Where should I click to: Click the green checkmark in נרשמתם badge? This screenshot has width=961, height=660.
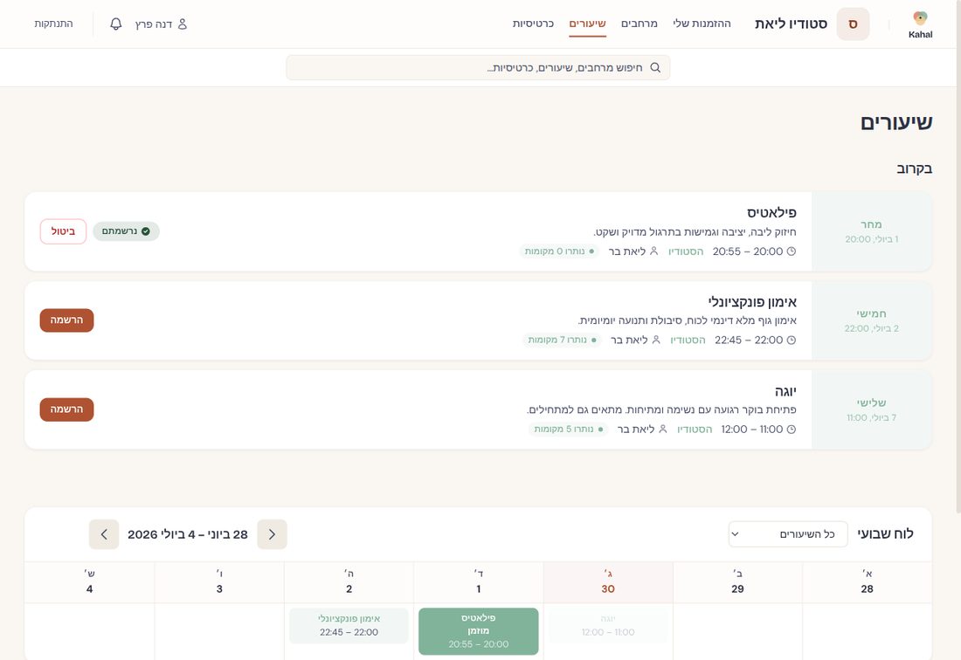[145, 231]
